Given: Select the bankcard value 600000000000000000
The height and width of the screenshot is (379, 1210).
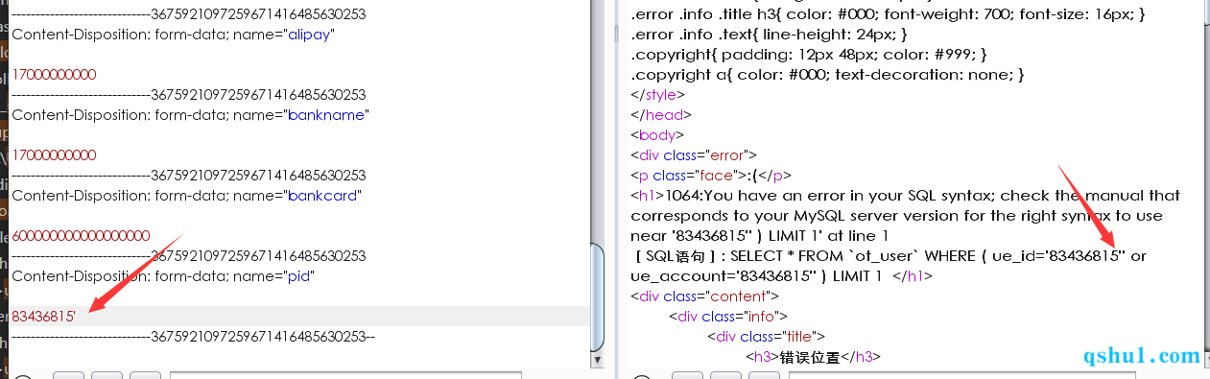Looking at the screenshot, I should pos(81,236).
